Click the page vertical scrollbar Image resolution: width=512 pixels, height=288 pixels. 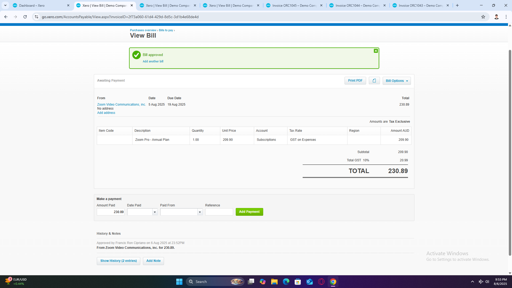click(510, 153)
